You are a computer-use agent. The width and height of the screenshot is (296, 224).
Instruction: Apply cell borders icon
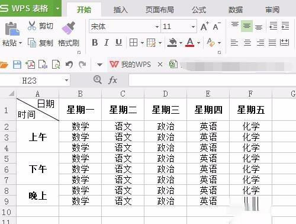coord(133,43)
